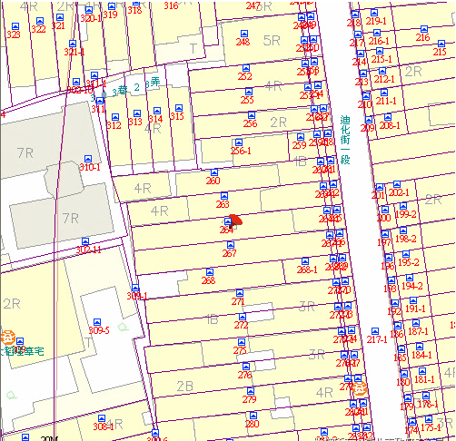Click the blue icon above lot 199-2
456x441 pixels.
tap(403, 206)
